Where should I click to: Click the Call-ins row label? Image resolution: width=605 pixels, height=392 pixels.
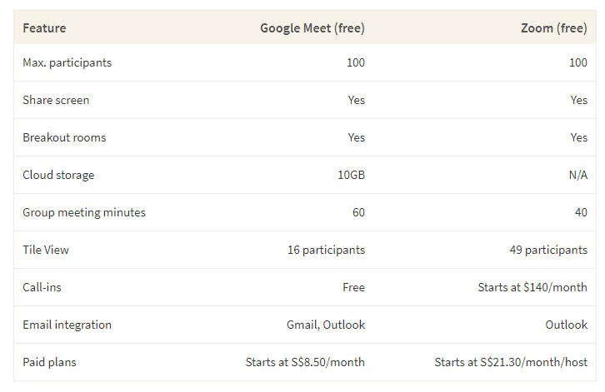click(42, 287)
